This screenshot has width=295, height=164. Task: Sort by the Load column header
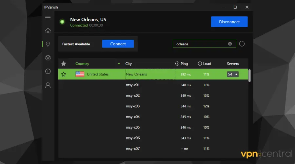click(207, 64)
